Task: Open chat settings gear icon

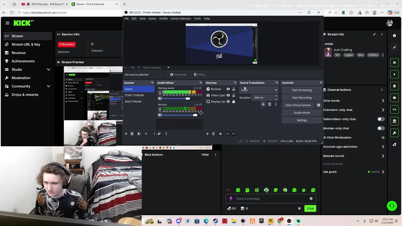Action: [299, 208]
